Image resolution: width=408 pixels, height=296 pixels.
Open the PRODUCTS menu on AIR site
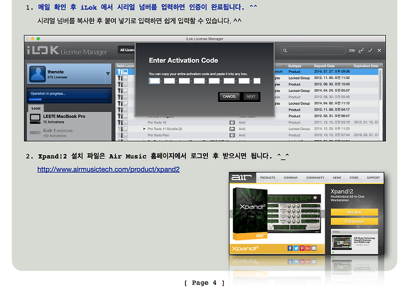point(267,177)
